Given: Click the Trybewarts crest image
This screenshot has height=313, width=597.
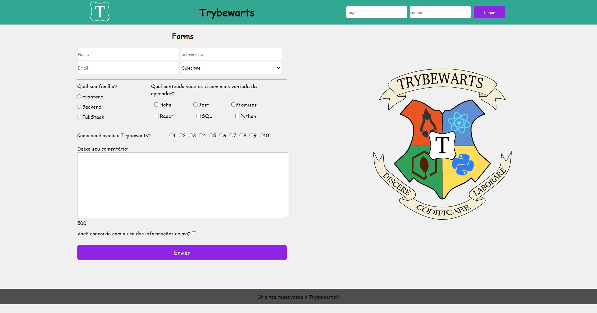Looking at the screenshot, I should 442,144.
